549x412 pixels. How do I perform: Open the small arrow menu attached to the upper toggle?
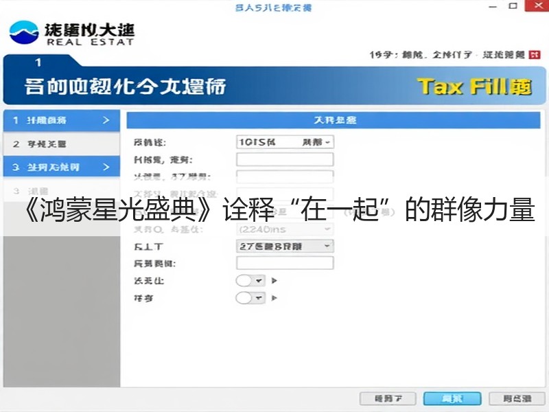259,281
